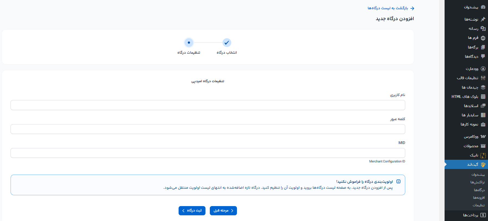This screenshot has height=221, width=488.
Task: Click the پیشخوان dashboard icon in sidebar
Action: click(483, 7)
